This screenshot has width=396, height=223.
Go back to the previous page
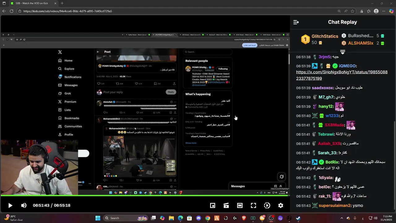pos(4,11)
